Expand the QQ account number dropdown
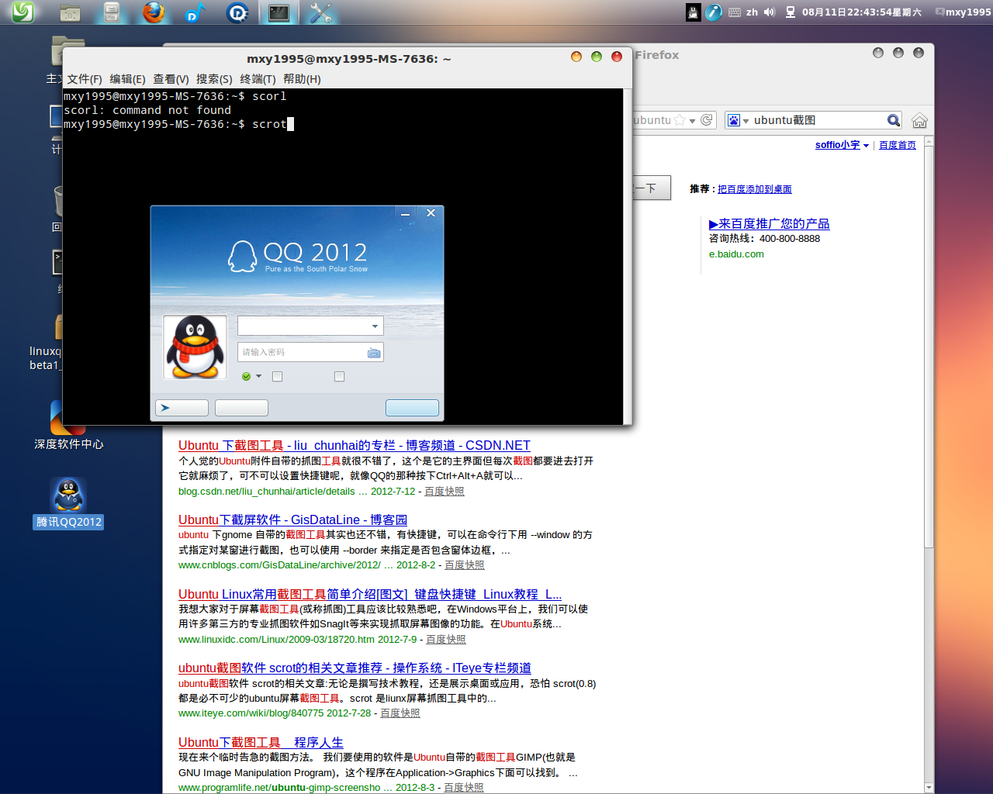 click(x=375, y=326)
